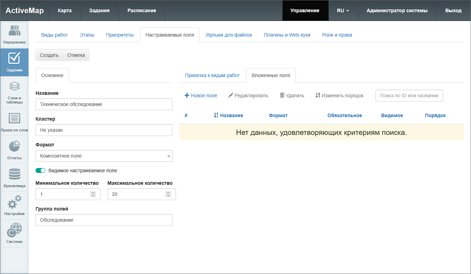Open the Управление sidebar section icon

(x=14, y=31)
